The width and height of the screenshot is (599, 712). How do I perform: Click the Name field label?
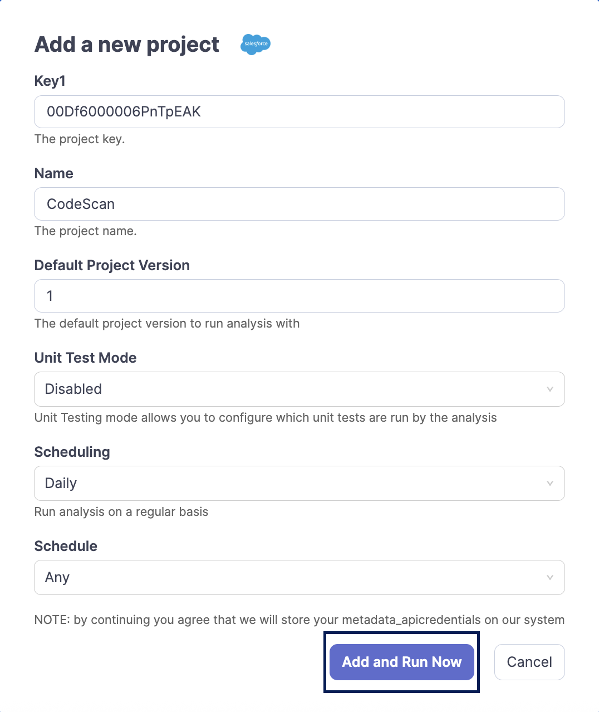pyautogui.click(x=54, y=173)
